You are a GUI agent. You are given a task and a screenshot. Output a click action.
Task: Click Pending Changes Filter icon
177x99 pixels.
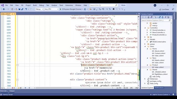pos(155,17)
